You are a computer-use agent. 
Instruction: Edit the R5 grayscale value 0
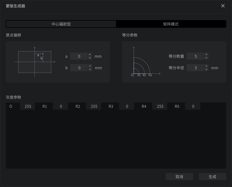click(193, 106)
